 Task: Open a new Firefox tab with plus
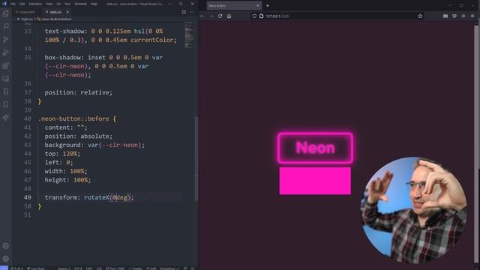[x=267, y=5]
